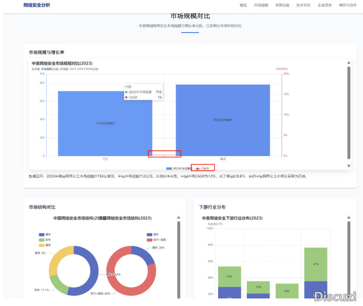This screenshot has height=306, width=363.
Task: Click the CAGR(%) right axis title
Action: [x=282, y=69]
